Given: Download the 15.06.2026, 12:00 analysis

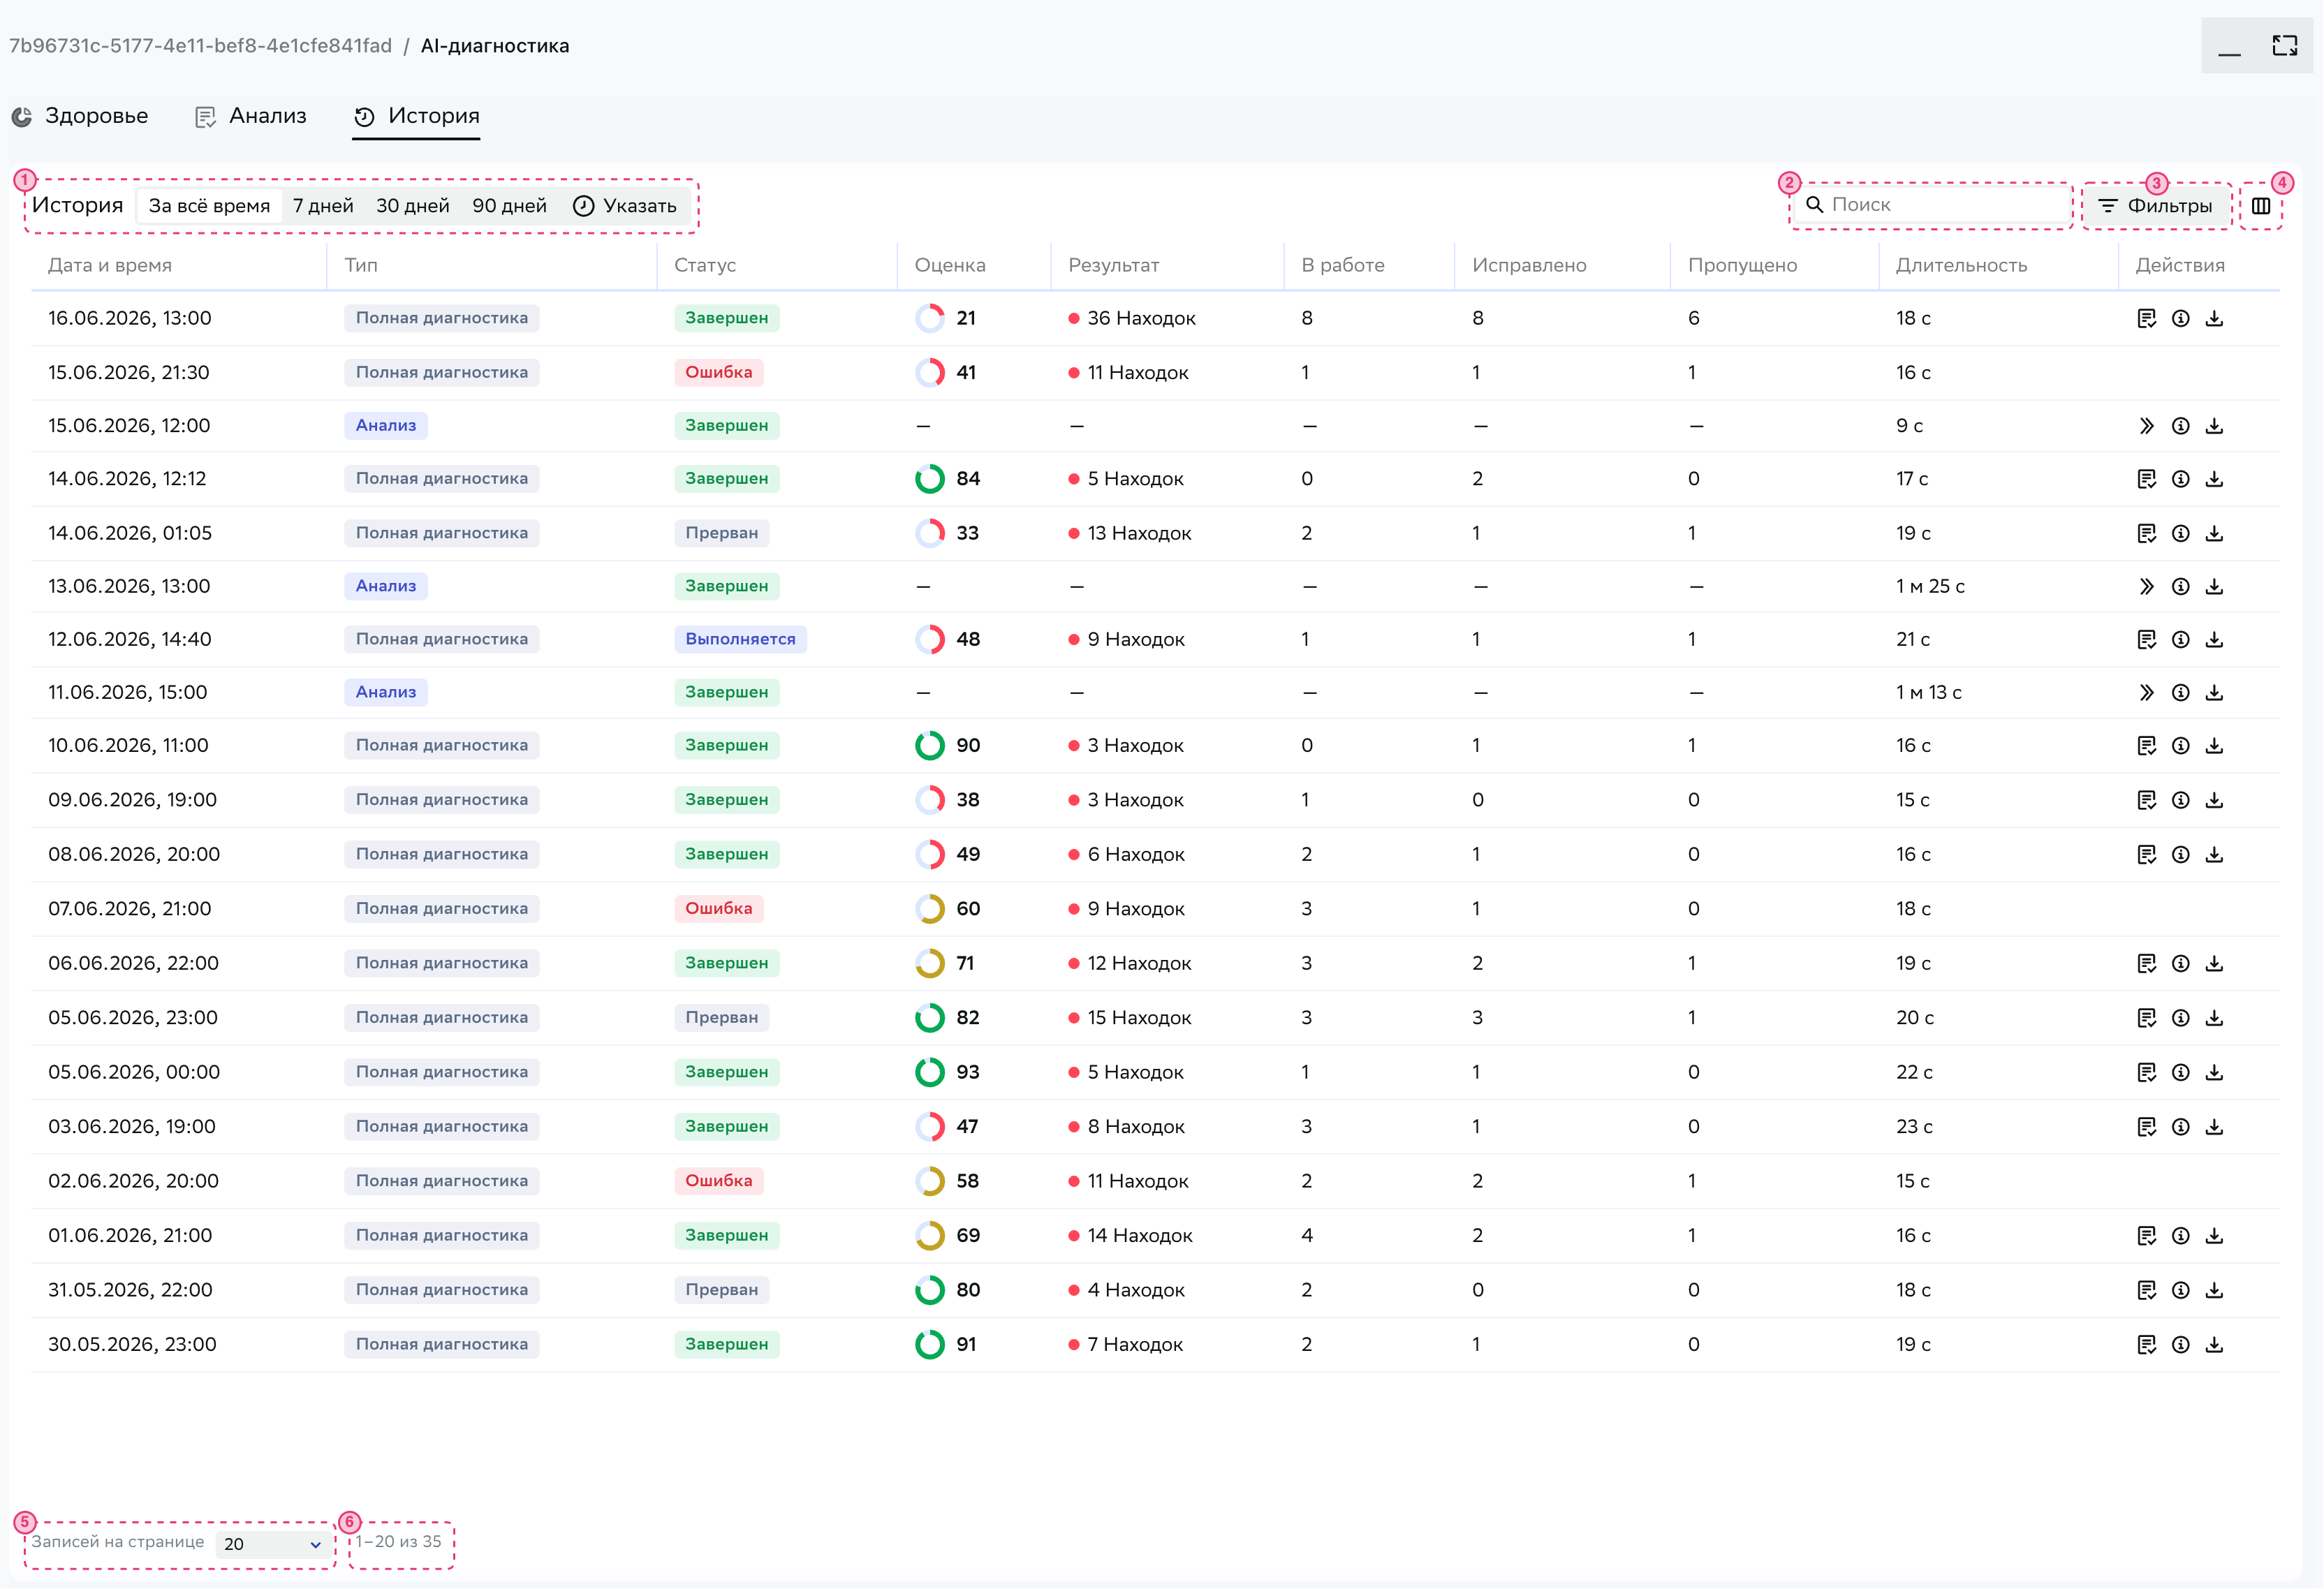Looking at the screenshot, I should [2214, 426].
